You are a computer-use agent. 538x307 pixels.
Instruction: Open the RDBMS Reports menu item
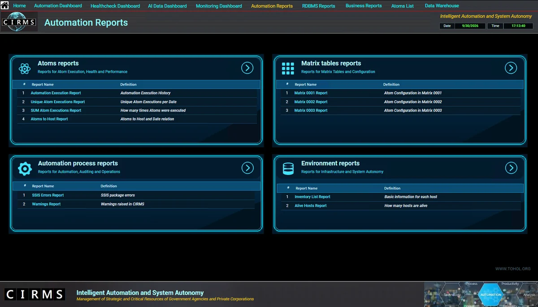point(318,6)
